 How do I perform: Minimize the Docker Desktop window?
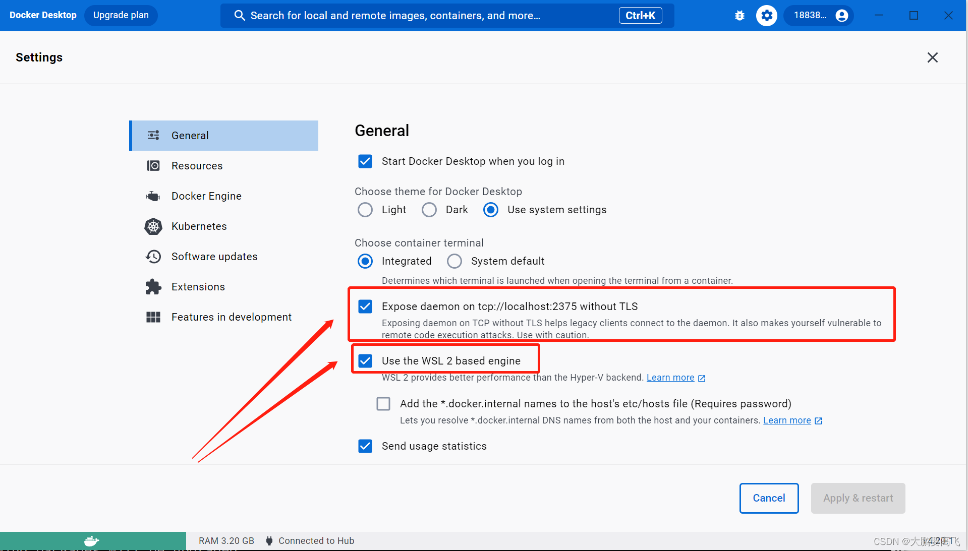click(879, 16)
